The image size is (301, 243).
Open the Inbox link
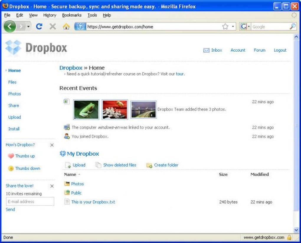[x=217, y=50]
